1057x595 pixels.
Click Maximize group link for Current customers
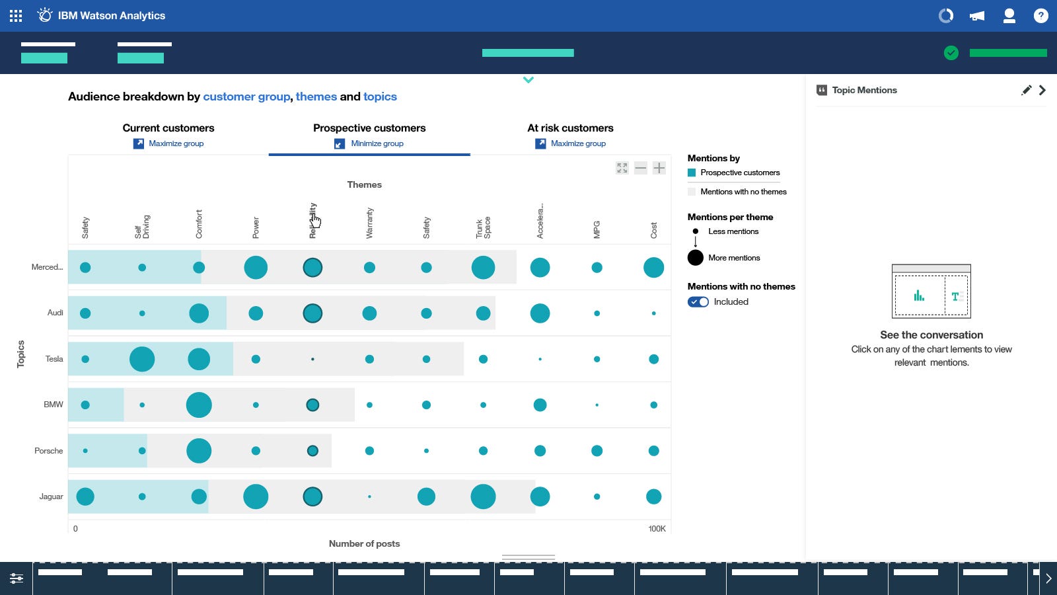pos(176,143)
